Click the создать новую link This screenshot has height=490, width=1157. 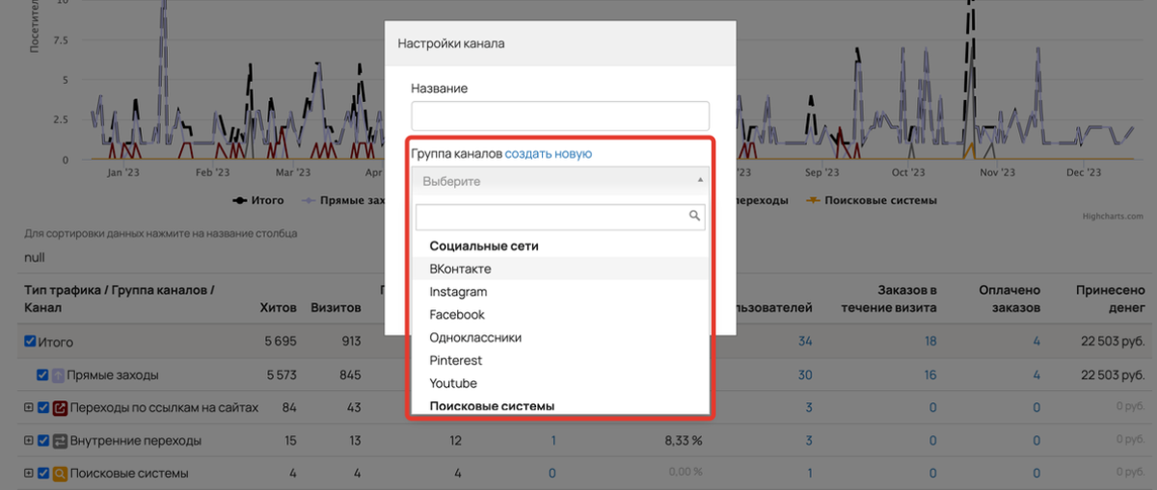[x=549, y=154]
